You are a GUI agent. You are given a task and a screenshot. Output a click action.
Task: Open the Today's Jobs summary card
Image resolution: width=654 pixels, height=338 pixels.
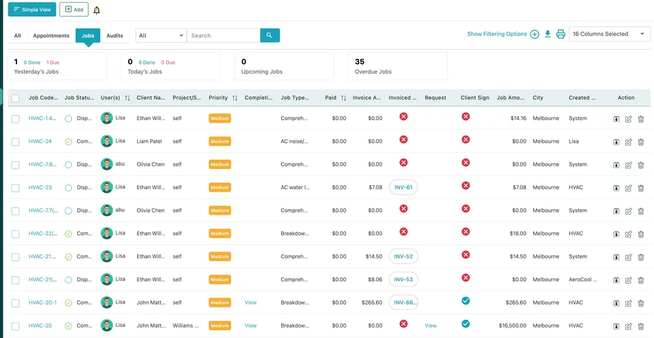click(171, 66)
